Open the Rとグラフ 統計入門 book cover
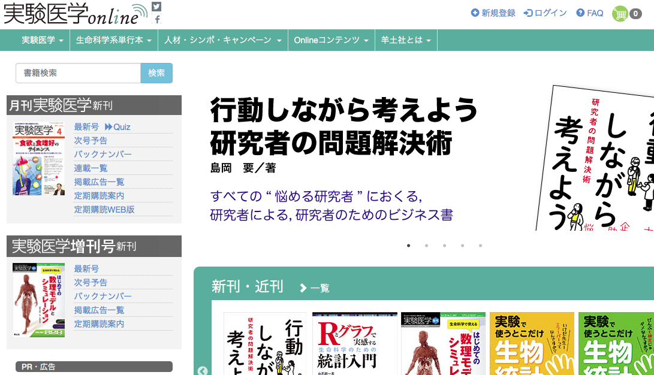 click(x=355, y=344)
